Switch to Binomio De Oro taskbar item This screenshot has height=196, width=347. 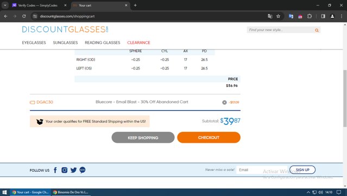71,192
